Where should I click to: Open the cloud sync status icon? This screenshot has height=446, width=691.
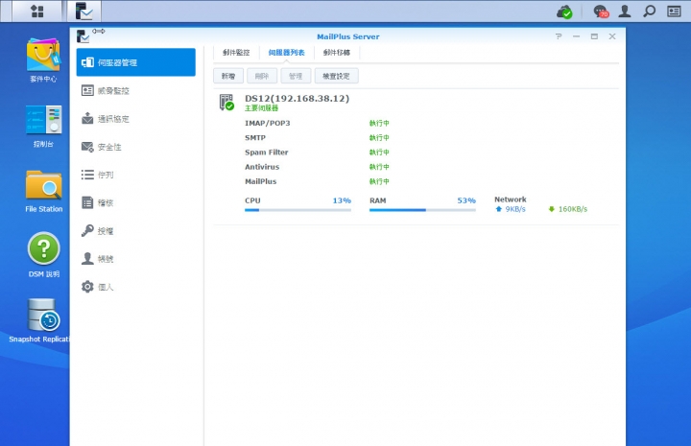(x=564, y=12)
